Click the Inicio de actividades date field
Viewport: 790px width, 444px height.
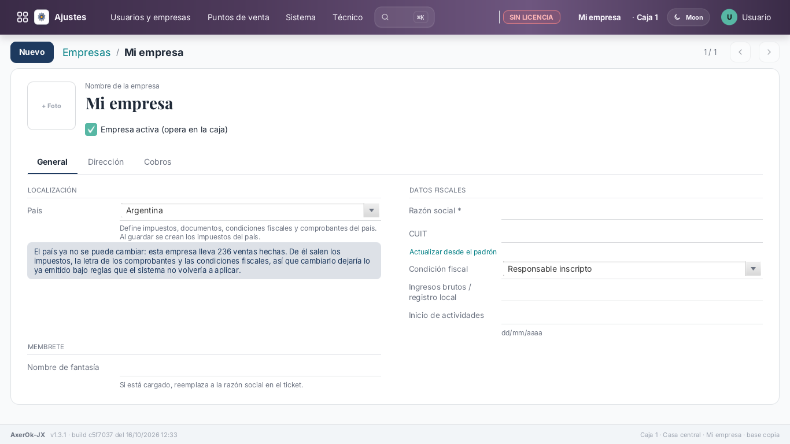point(632,316)
